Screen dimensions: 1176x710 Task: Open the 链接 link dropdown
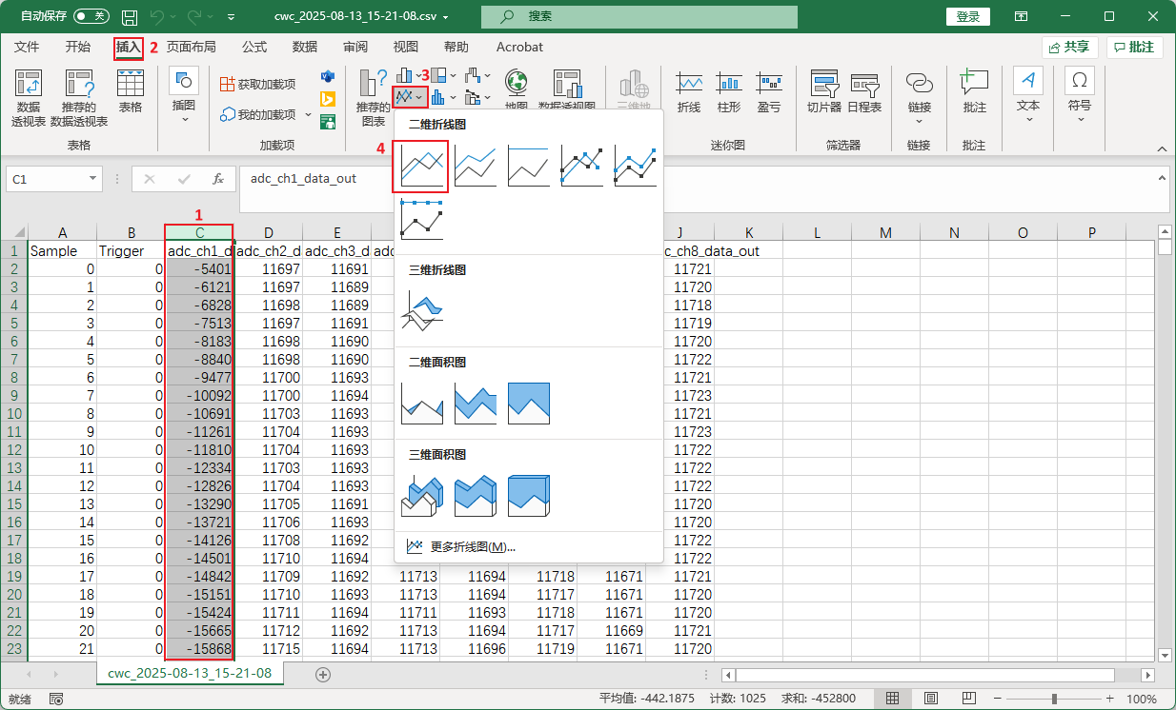click(919, 96)
